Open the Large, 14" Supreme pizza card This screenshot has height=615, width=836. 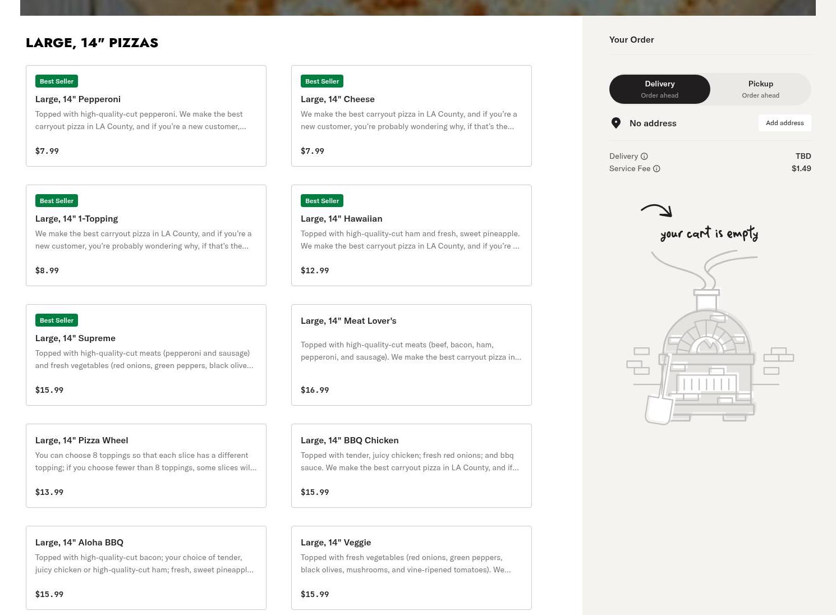(x=146, y=355)
